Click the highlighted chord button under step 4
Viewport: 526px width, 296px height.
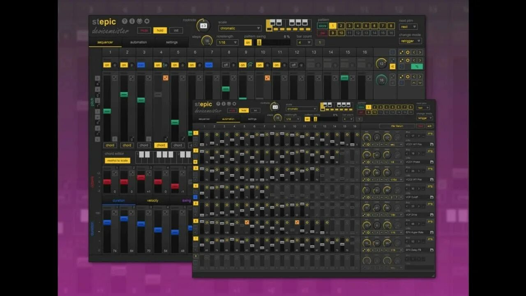click(161, 145)
